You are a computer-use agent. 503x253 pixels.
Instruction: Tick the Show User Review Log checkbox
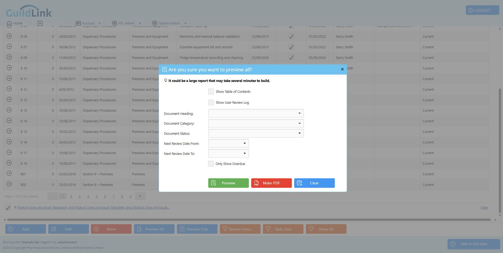click(x=211, y=102)
